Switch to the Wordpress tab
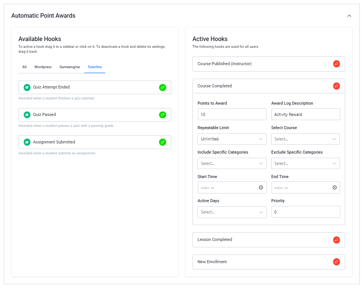This screenshot has height=288, width=364. tap(43, 67)
